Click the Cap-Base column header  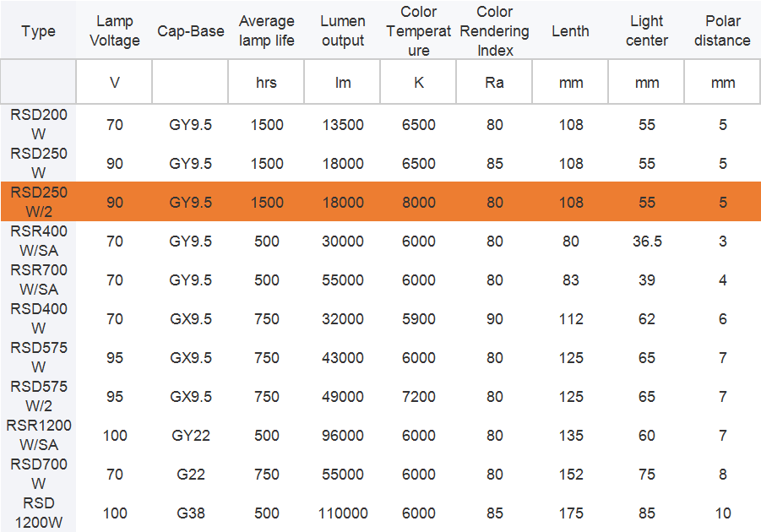pyautogui.click(x=191, y=31)
